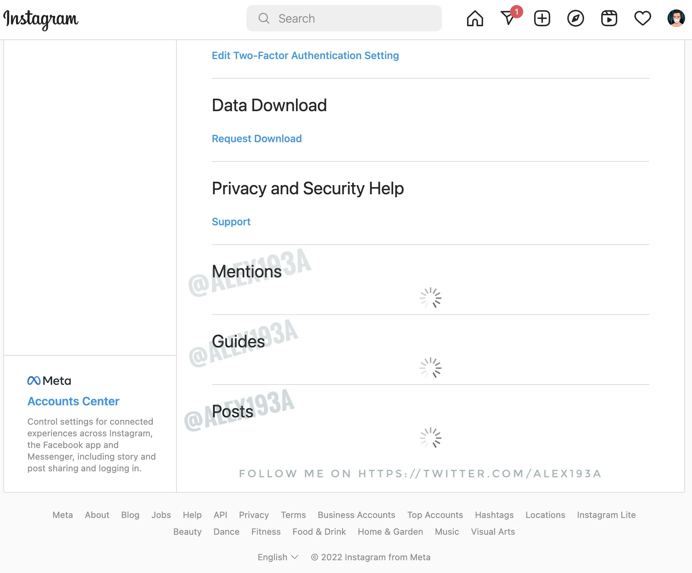Open the Fitness category link
Image resolution: width=692 pixels, height=573 pixels.
[x=266, y=531]
